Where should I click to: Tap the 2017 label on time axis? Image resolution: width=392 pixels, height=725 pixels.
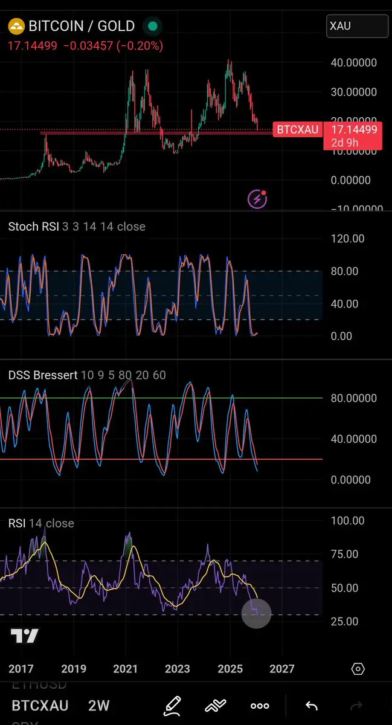pos(21,669)
